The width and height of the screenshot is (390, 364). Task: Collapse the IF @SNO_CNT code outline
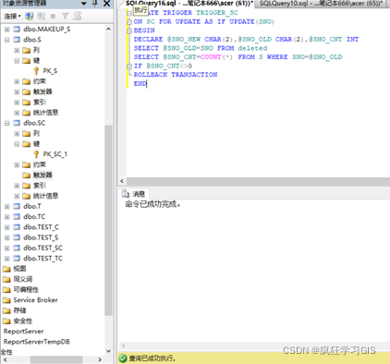tap(129, 67)
